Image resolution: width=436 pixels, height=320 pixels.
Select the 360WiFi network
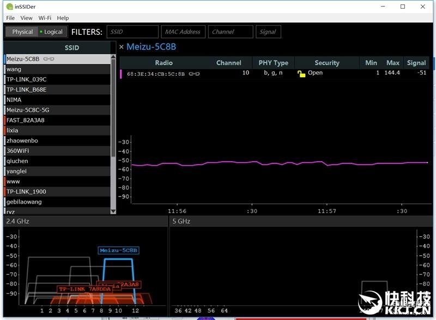[57, 151]
